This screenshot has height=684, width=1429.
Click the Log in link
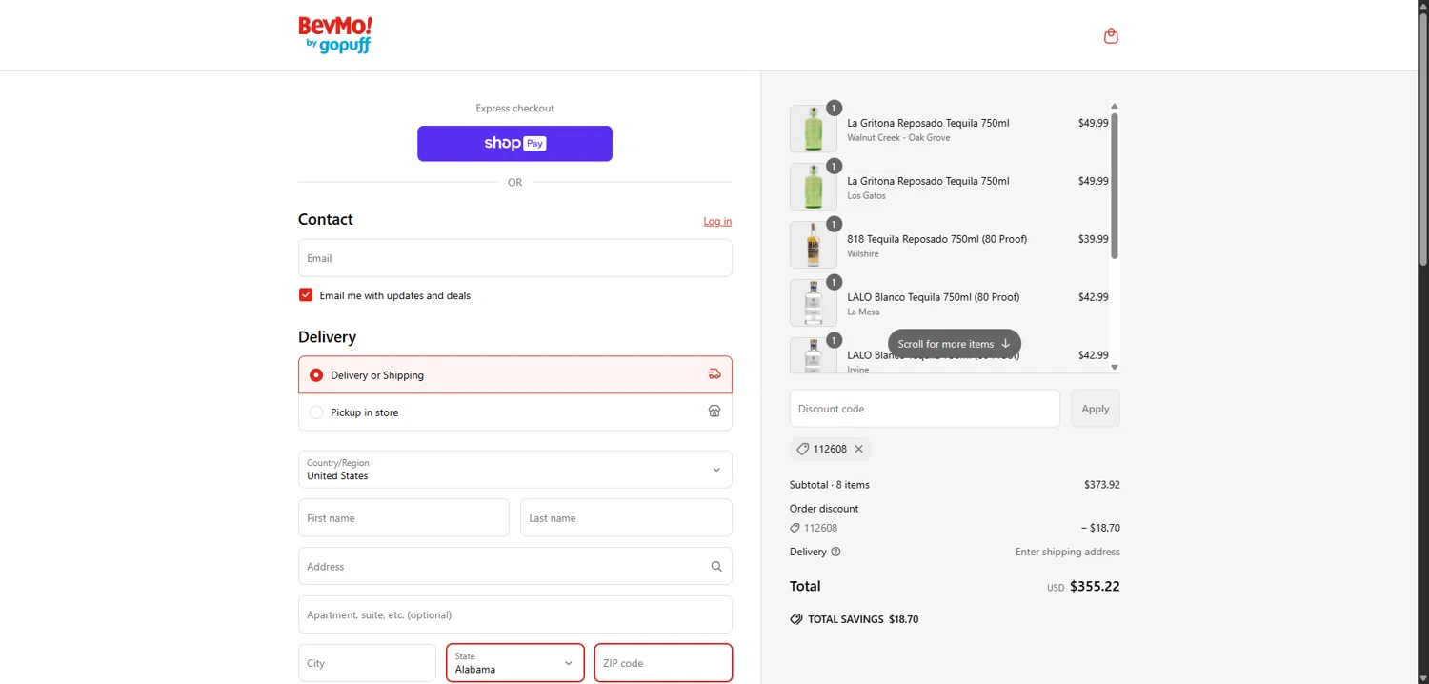click(717, 221)
